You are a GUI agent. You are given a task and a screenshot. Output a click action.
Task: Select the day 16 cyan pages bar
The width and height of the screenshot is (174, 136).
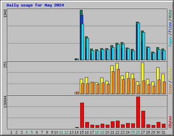(x=88, y=49)
